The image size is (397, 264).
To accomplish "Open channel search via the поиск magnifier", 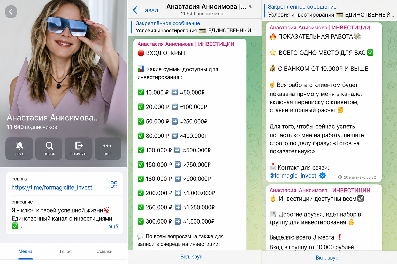I will [49, 148].
